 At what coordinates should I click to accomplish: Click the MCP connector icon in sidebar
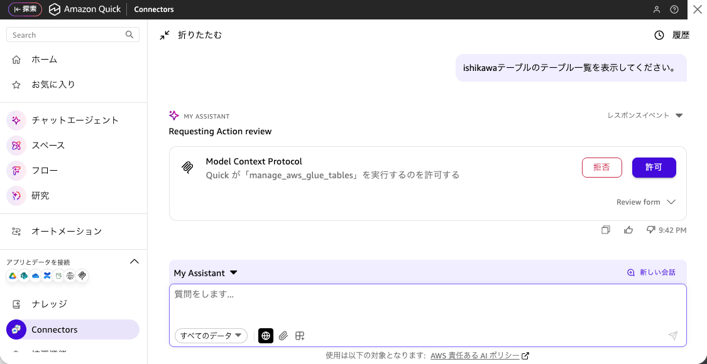pyautogui.click(x=82, y=276)
